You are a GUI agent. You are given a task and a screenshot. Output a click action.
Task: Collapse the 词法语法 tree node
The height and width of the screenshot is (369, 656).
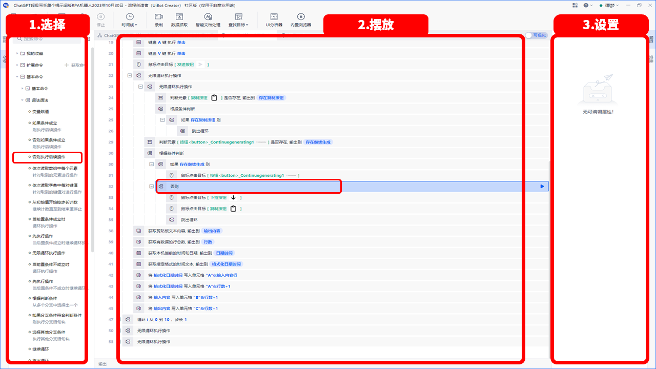coord(22,100)
